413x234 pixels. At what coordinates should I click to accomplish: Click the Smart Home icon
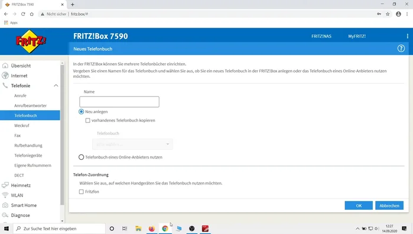click(5, 205)
